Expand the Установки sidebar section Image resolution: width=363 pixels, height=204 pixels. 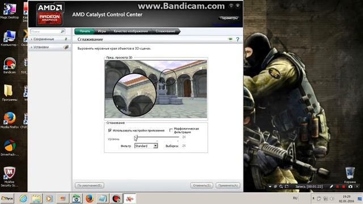click(x=49, y=47)
